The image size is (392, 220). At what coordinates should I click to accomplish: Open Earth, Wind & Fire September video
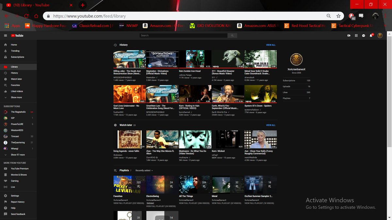tap(228, 94)
